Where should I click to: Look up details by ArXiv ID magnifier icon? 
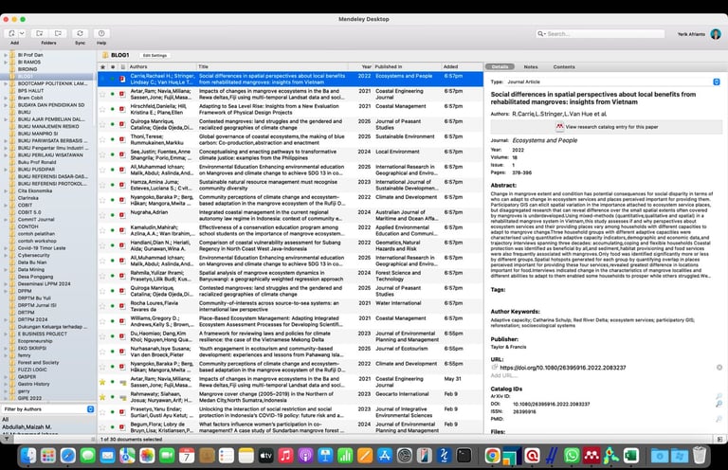pyautogui.click(x=719, y=396)
